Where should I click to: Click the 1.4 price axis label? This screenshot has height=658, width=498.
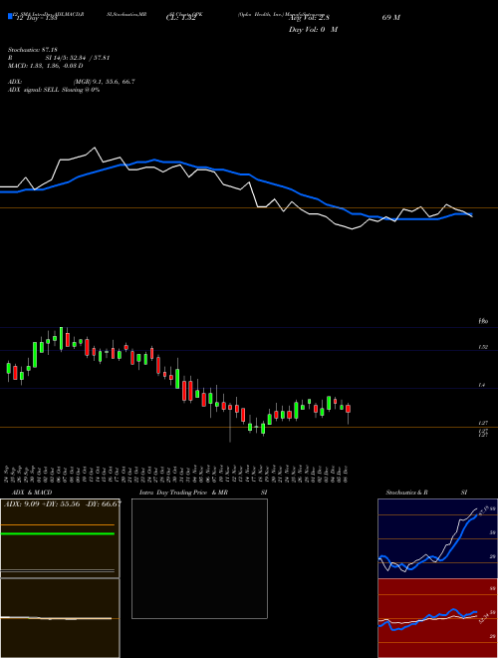(x=482, y=385)
